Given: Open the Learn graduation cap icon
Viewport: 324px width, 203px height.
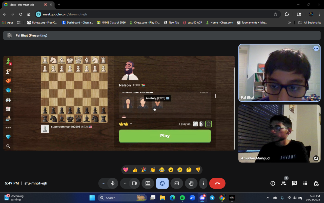Looking at the screenshot, I should (x=8, y=90).
